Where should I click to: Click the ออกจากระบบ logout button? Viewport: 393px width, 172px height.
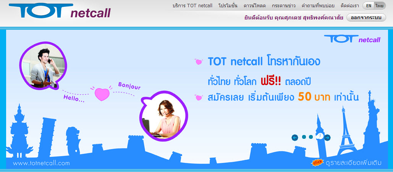pyautogui.click(x=366, y=18)
